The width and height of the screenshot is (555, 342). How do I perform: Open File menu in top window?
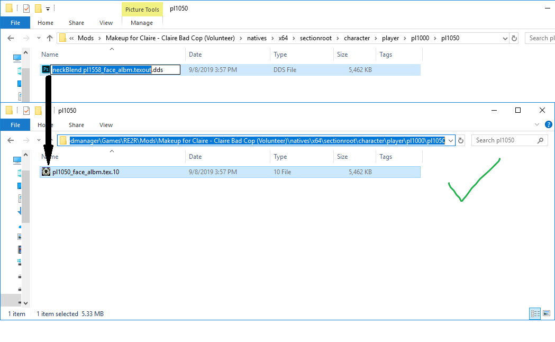[15, 23]
